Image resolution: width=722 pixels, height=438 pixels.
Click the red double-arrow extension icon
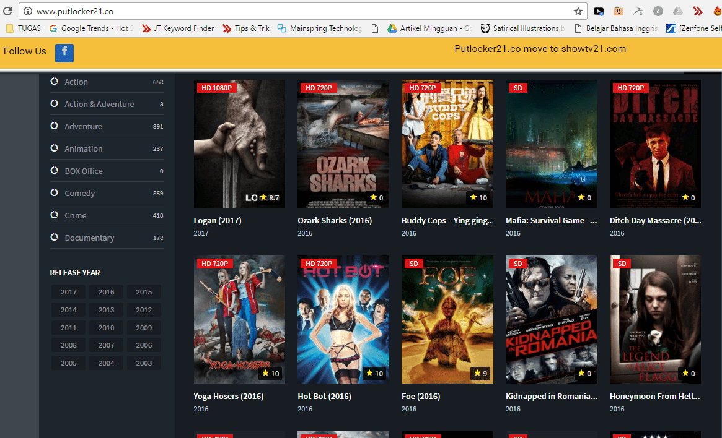[x=698, y=12]
